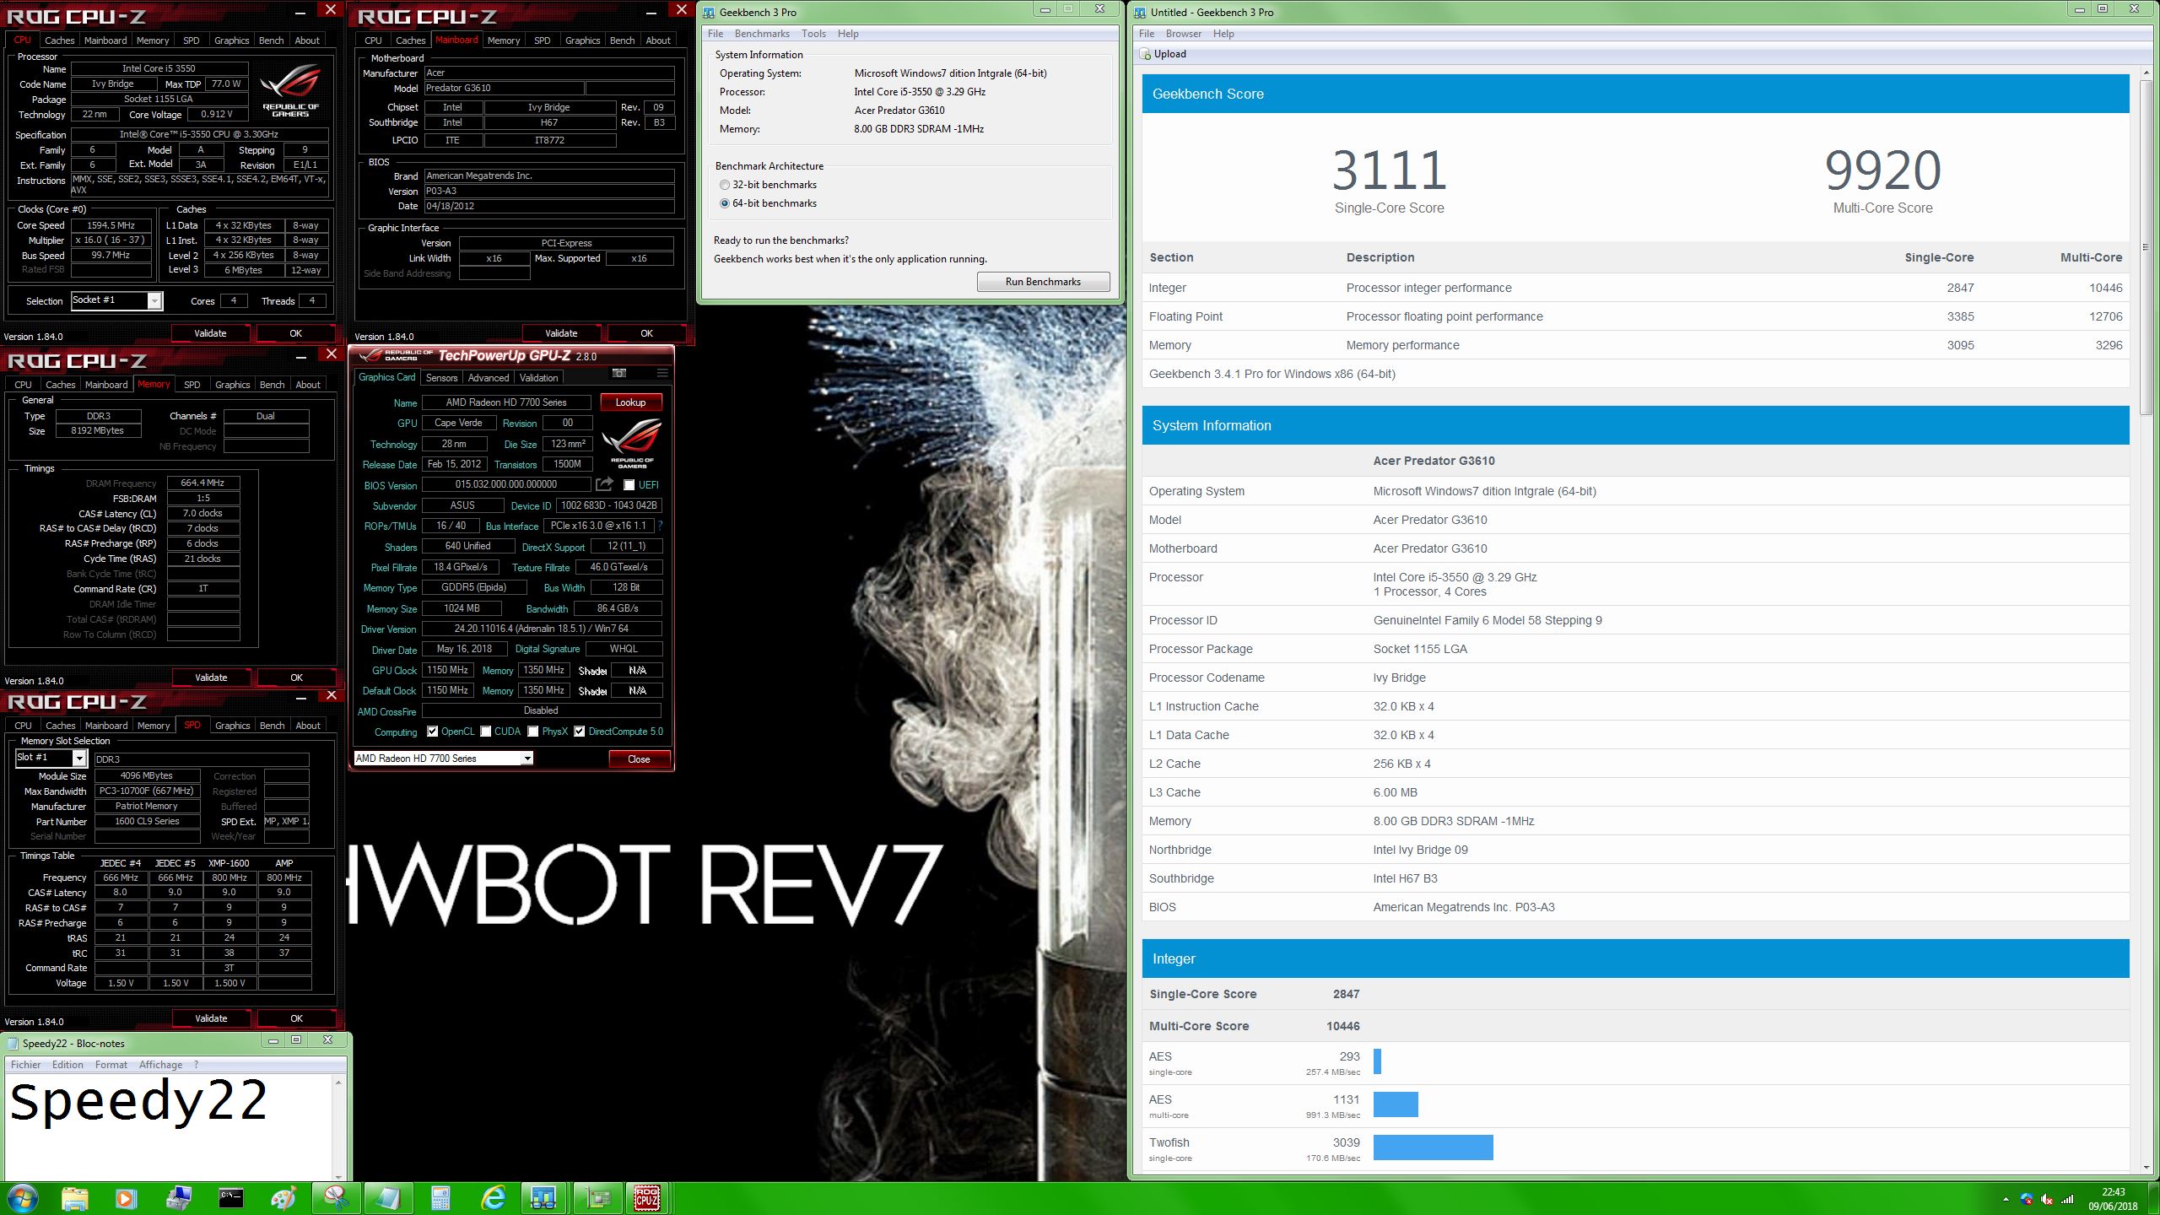Switch to the GPU-Z taskbar button
This screenshot has height=1215, width=2160.
[597, 1198]
